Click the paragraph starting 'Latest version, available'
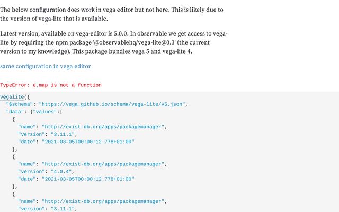This screenshot has width=339, height=212. coord(114,43)
